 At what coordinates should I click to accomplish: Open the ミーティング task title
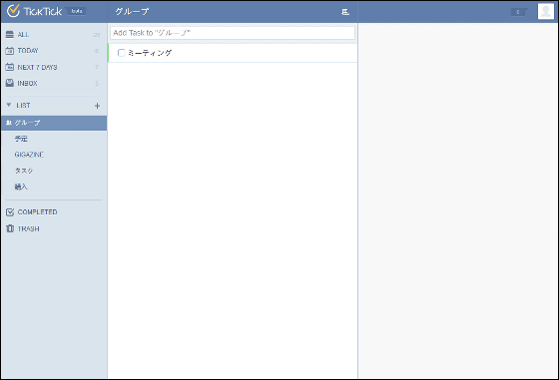(x=150, y=53)
